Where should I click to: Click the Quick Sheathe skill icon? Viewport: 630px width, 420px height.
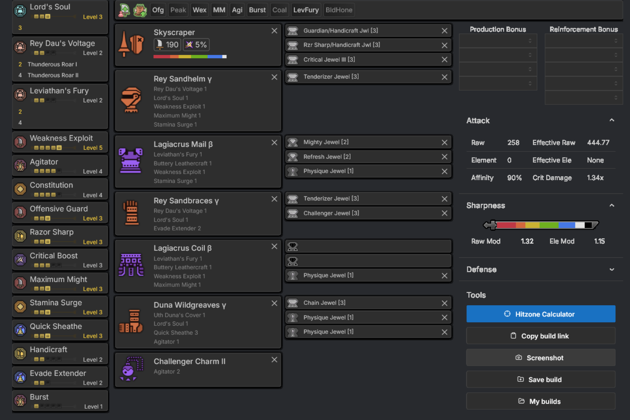20,330
